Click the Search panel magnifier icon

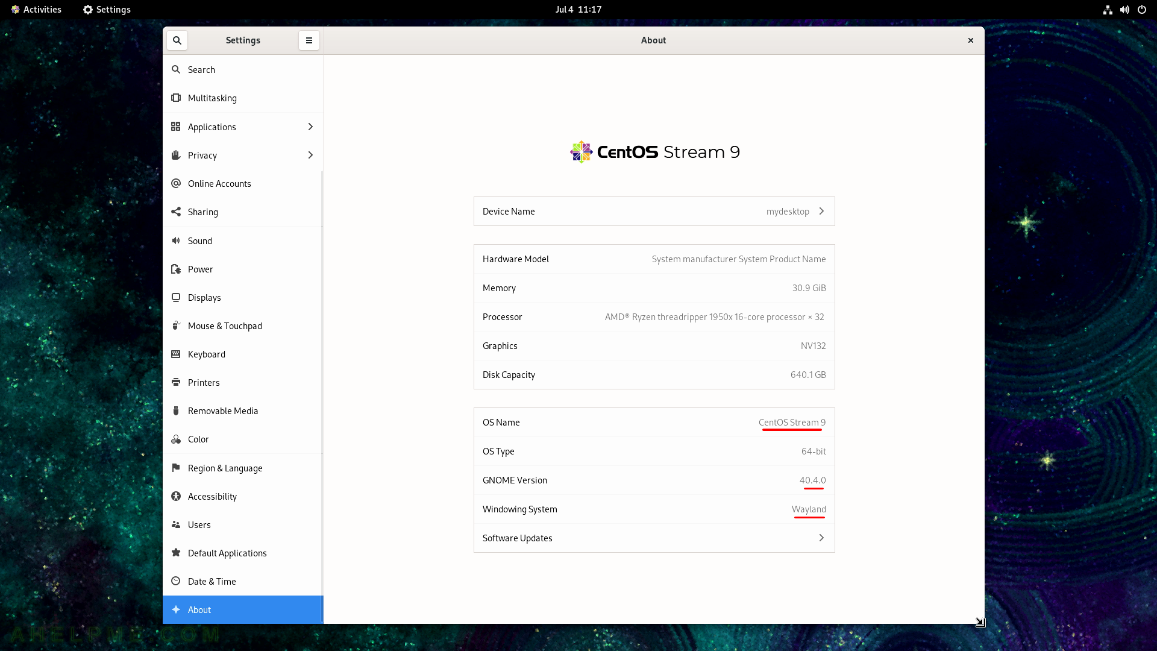[x=176, y=69]
